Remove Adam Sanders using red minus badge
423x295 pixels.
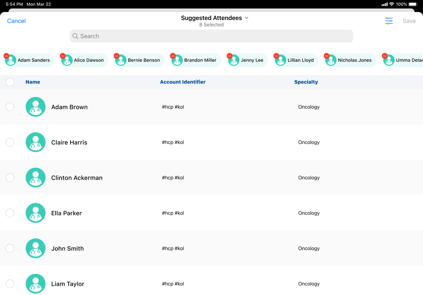point(6,56)
